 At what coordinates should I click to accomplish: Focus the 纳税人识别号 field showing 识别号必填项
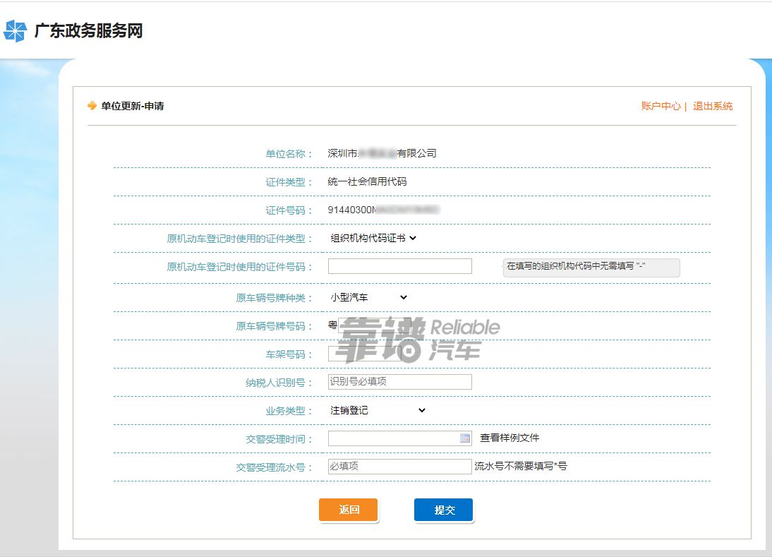coord(399,381)
